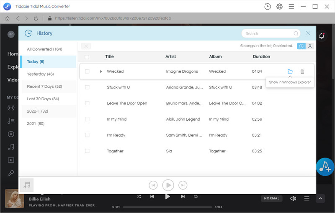Screen dimensions: 335x213
Task: Check the box for Together
Action: [87, 151]
